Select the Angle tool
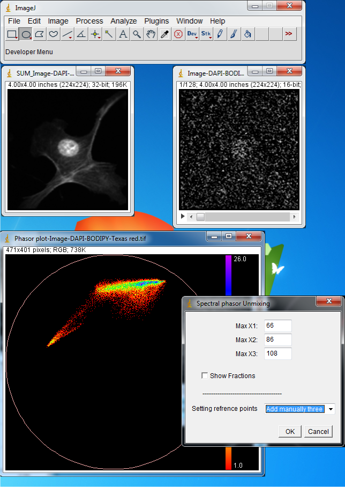This screenshot has width=345, height=487. pyautogui.click(x=81, y=34)
